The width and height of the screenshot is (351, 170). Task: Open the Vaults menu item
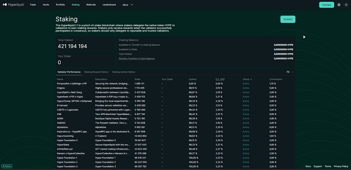coord(46,5)
